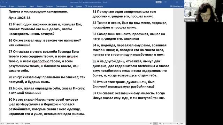Image resolution: width=223 pixels, height=125 pixels.
Task: Switch to Print Layout view icon
Action: click(x=155, y=124)
